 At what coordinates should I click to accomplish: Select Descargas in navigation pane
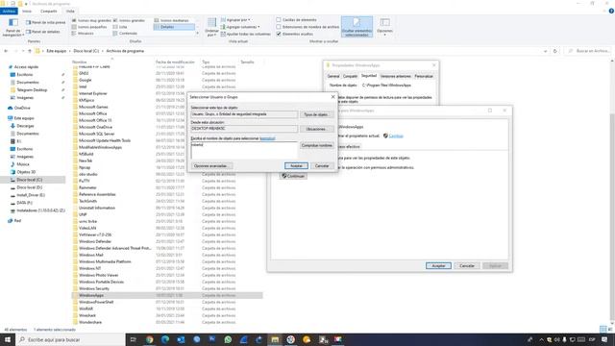[x=25, y=126]
